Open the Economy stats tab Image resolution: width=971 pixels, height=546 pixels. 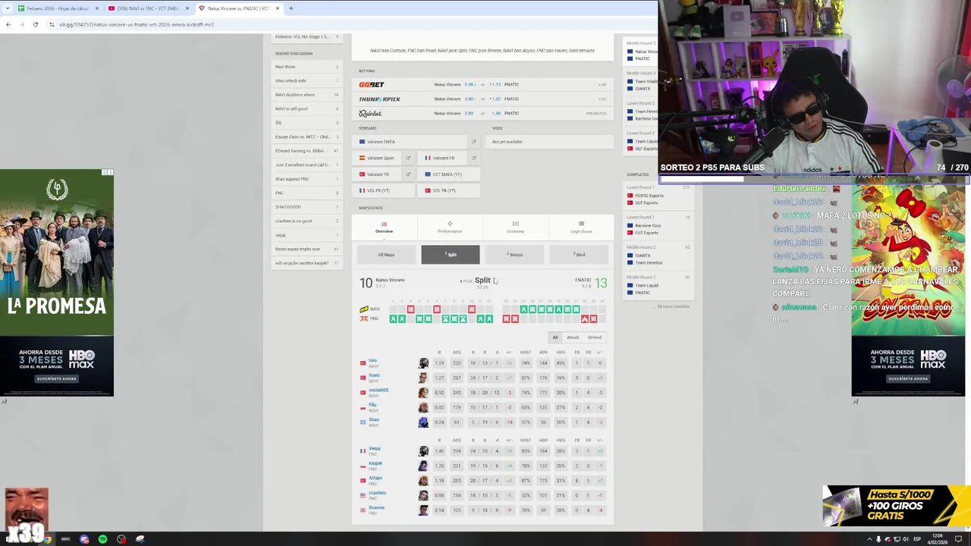515,227
